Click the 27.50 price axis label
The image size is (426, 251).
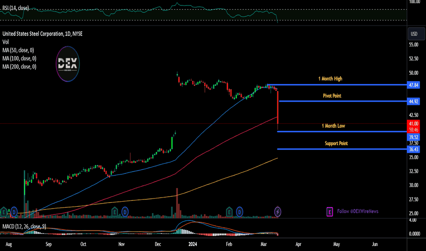pyautogui.click(x=414, y=199)
